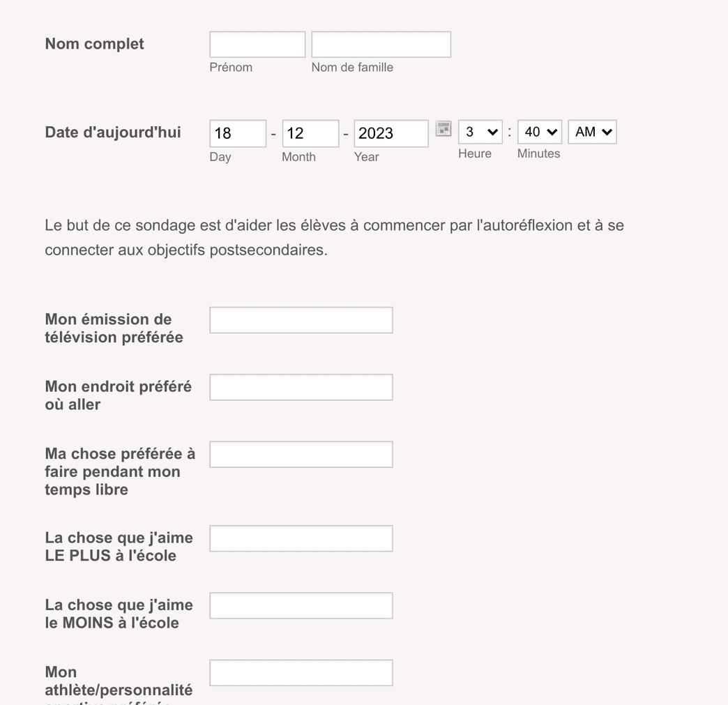Click the temps libre activity input
Image resolution: width=728 pixels, height=705 pixels.
coord(301,454)
